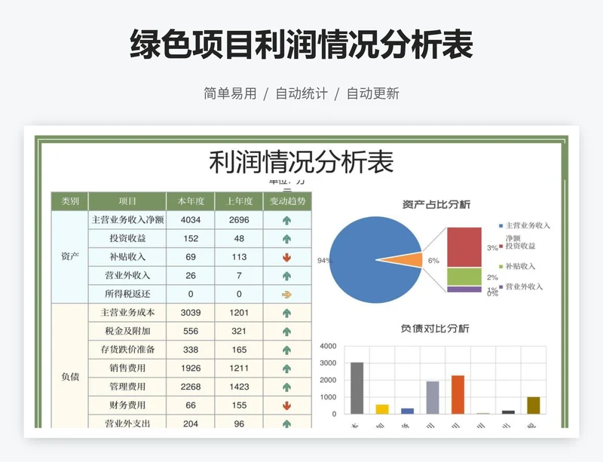The image size is (603, 462).
Task: Click the 上年度 column header
Action: tap(239, 201)
